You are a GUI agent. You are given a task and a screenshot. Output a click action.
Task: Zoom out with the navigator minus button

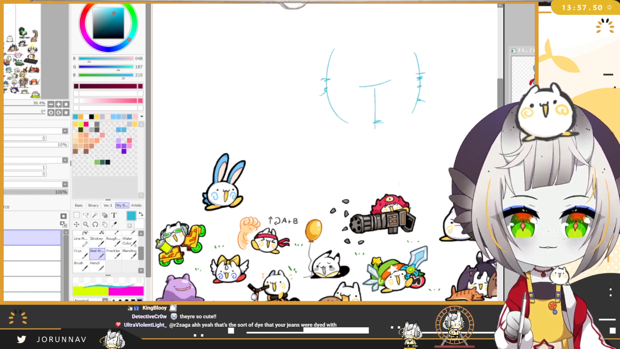coord(51,104)
